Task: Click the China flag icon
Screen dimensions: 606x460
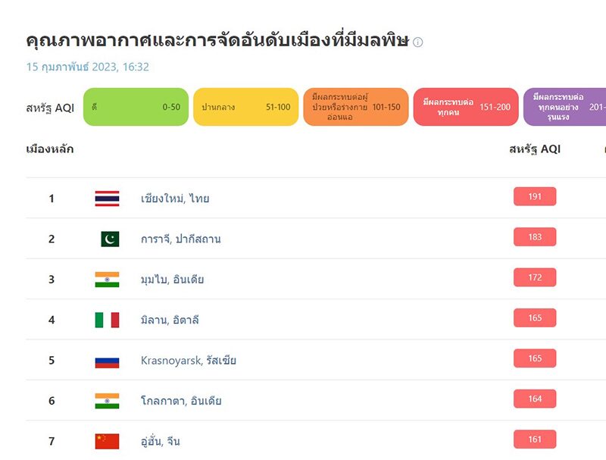Action: pos(107,442)
